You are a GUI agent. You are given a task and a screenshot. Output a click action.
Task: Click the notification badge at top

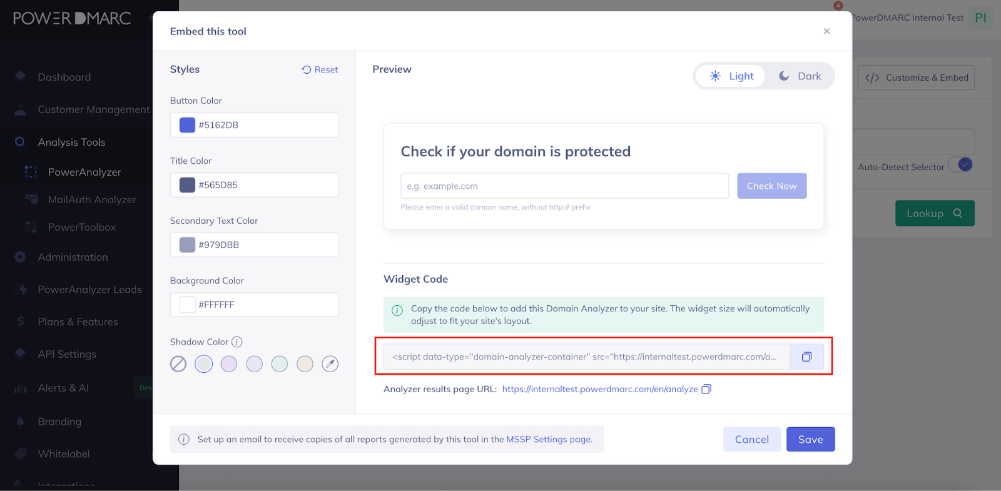coord(838,6)
